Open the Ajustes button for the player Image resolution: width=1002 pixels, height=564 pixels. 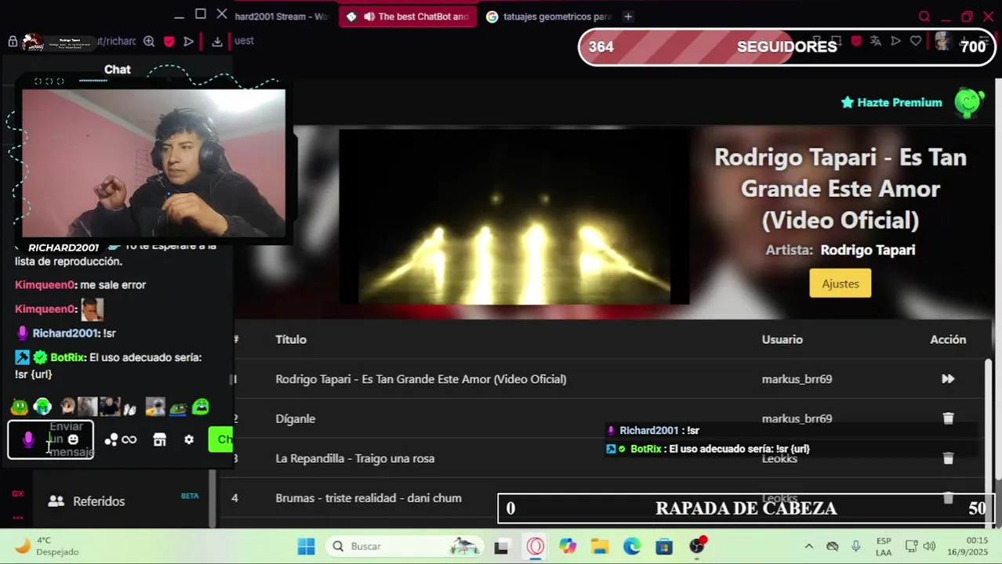coord(840,284)
